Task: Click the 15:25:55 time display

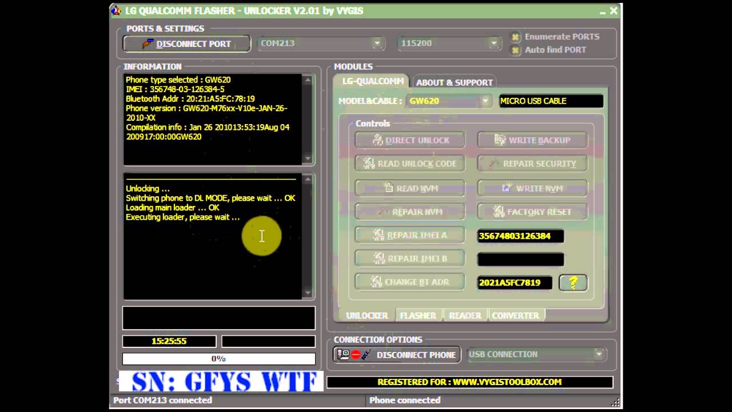Action: tap(169, 341)
